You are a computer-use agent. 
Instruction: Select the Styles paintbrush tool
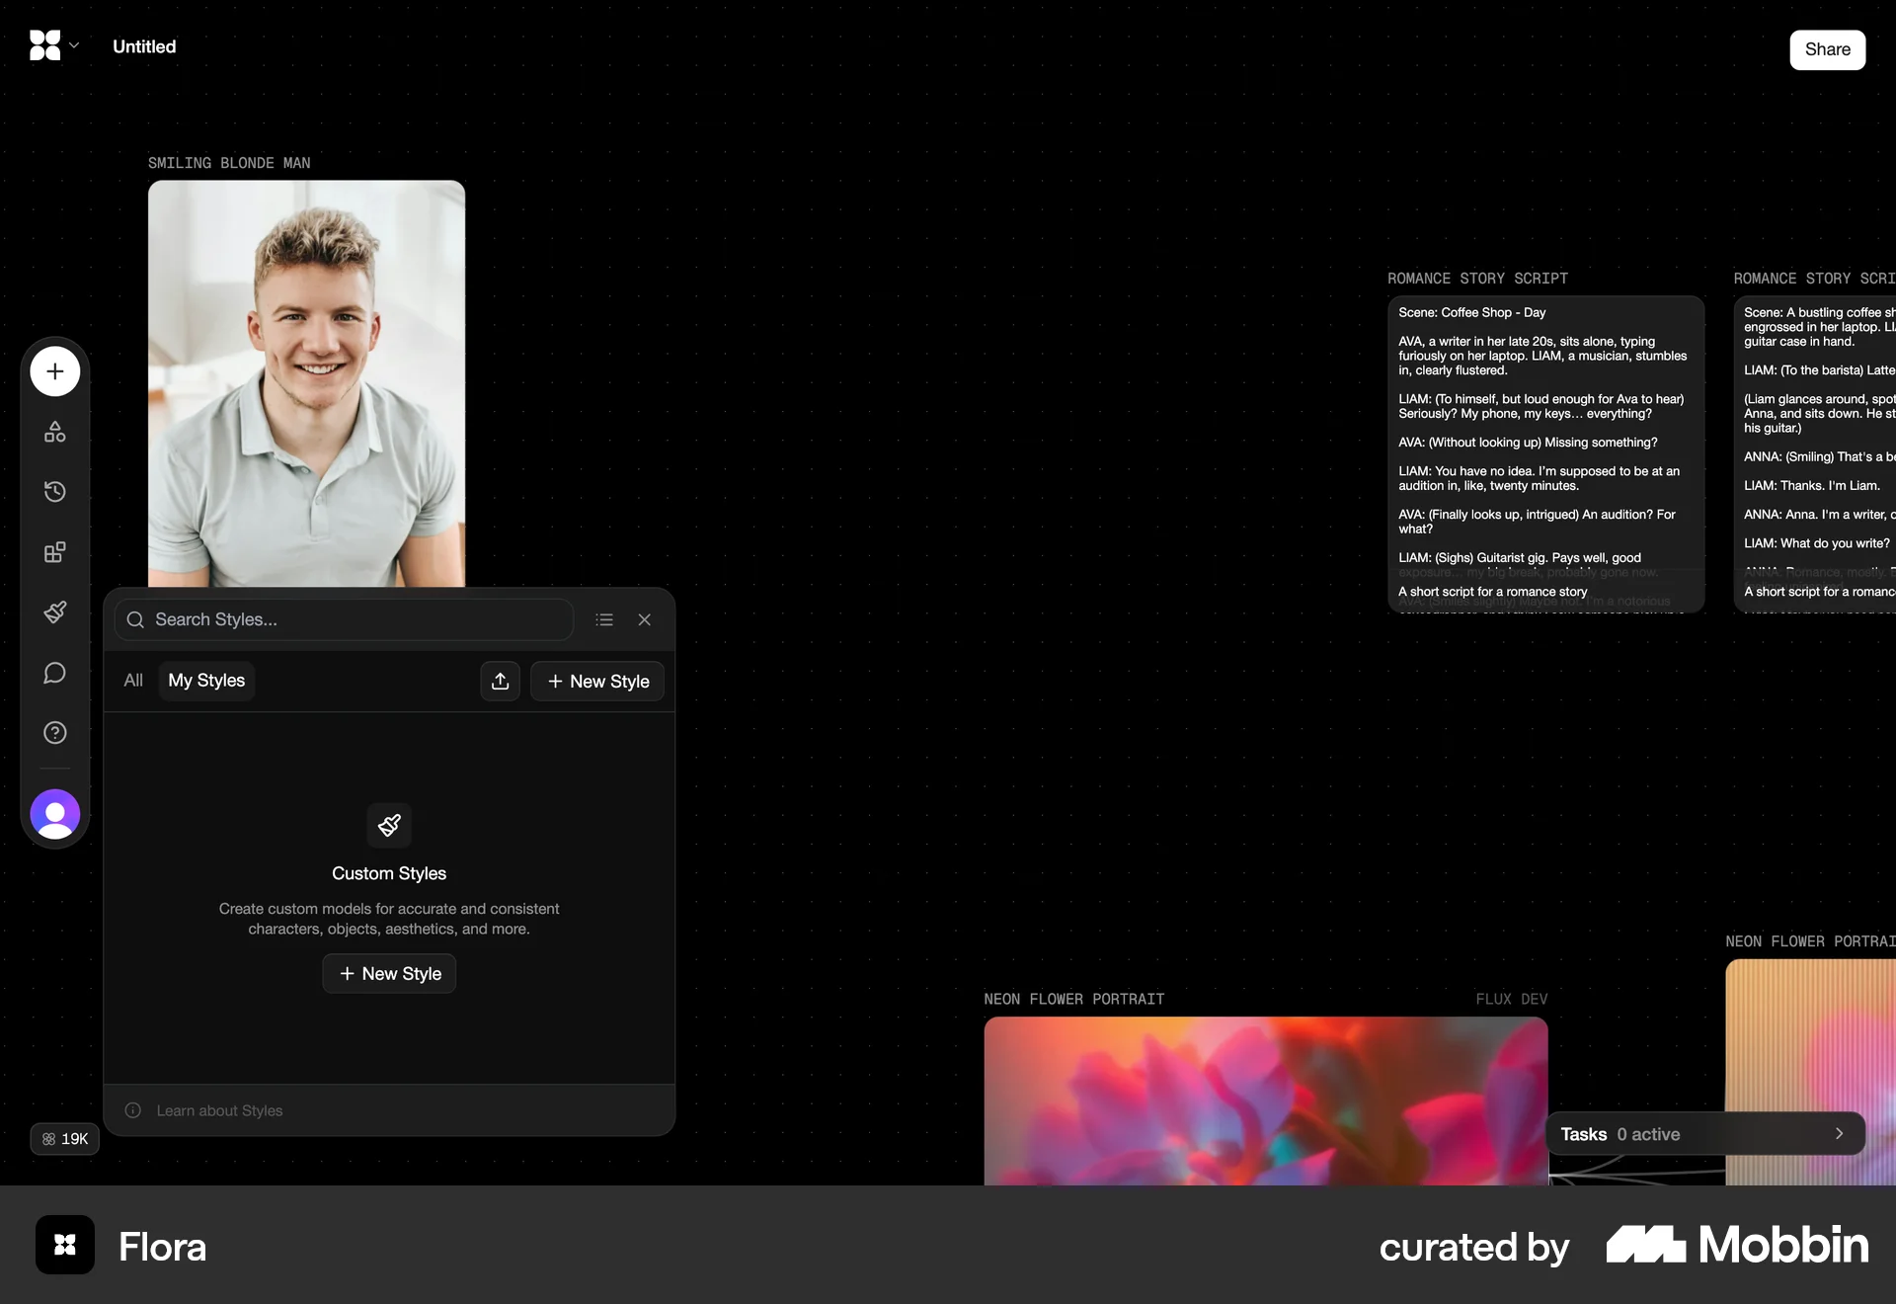tap(54, 612)
